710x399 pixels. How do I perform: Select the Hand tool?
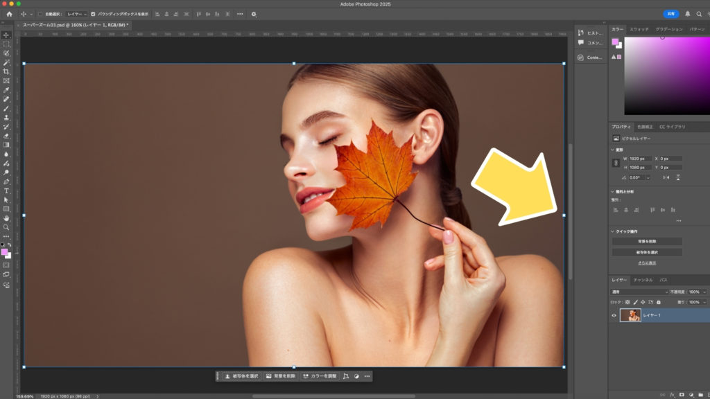click(6, 218)
